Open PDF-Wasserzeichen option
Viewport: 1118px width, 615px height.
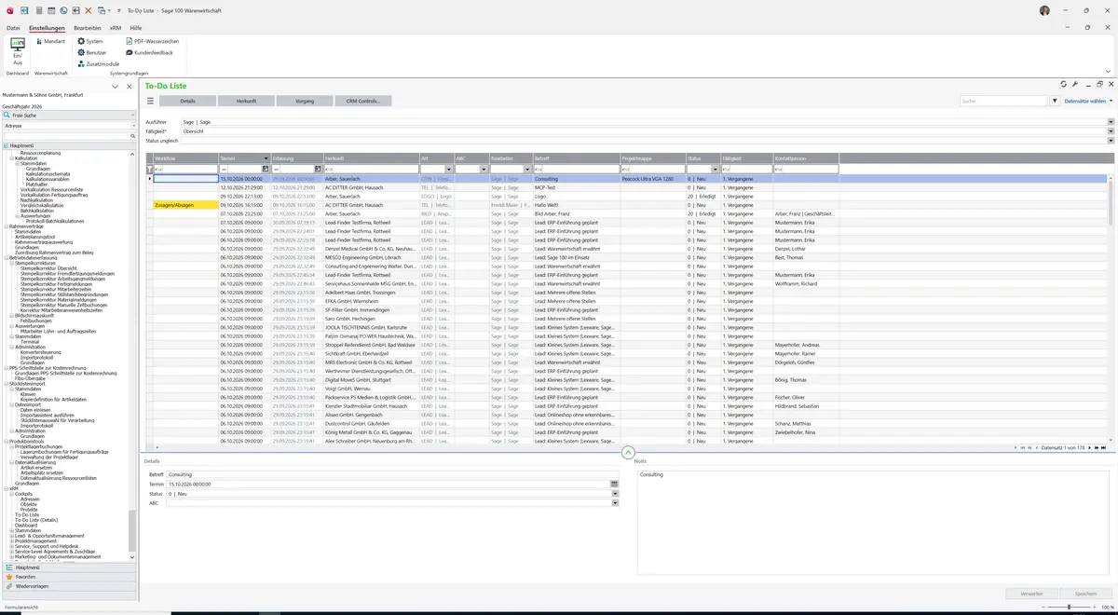[x=152, y=41]
